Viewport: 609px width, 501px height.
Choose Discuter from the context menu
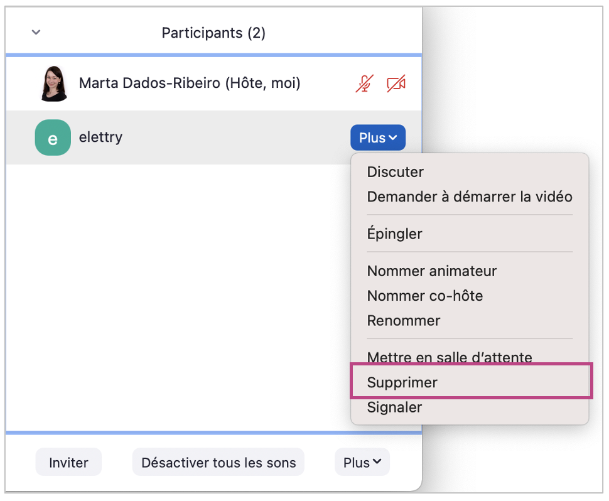396,172
